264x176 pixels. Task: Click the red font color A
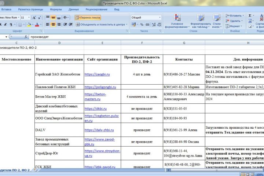tap(37, 25)
